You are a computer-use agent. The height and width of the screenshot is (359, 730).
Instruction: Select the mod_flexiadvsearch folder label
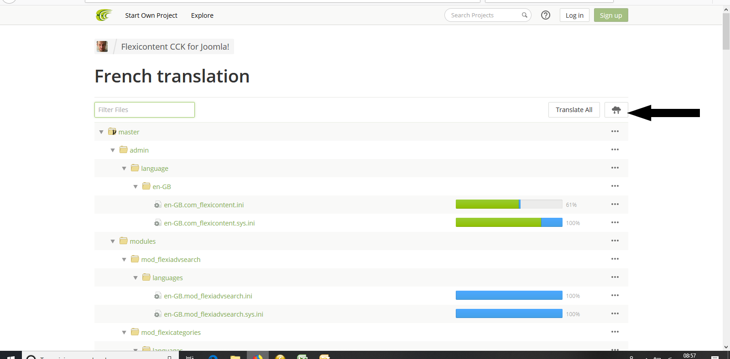[x=171, y=260]
